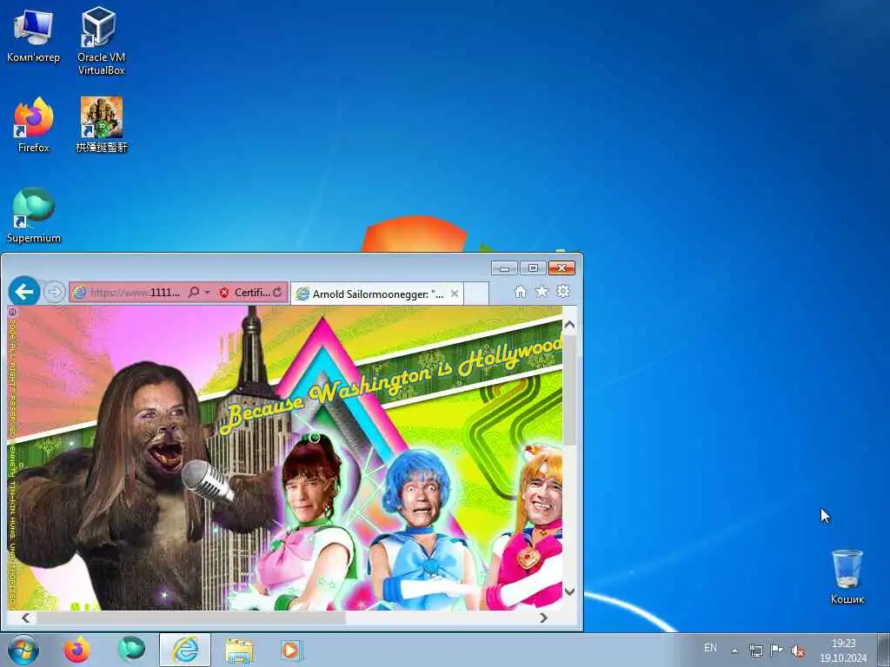The height and width of the screenshot is (667, 890).
Task: Click the forward navigation arrow
Action: pos(55,292)
